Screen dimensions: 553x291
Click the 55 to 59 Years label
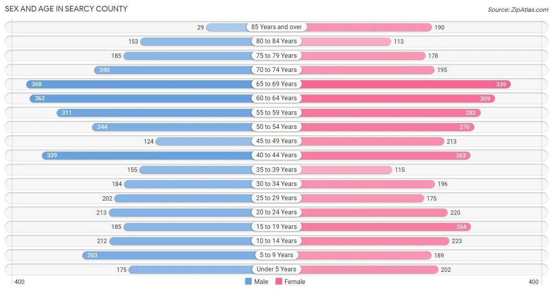(x=276, y=112)
